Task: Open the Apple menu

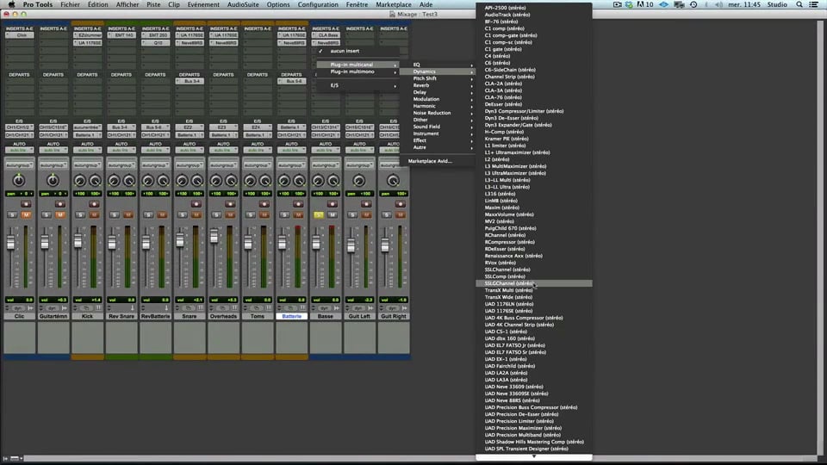Action: (x=11, y=4)
